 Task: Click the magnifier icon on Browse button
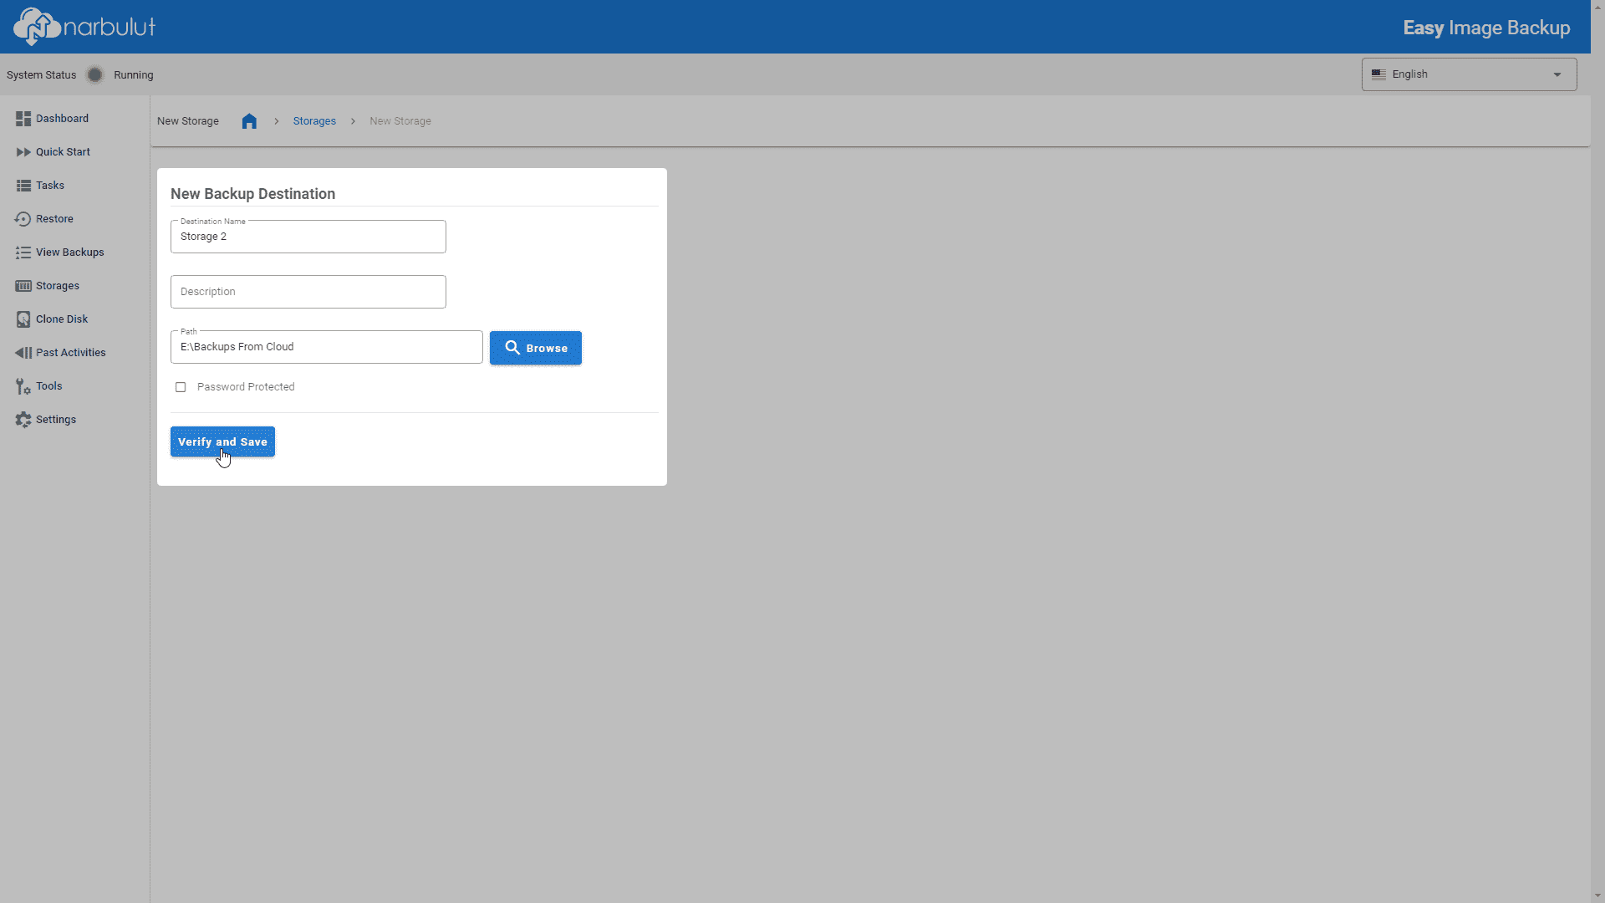point(512,348)
